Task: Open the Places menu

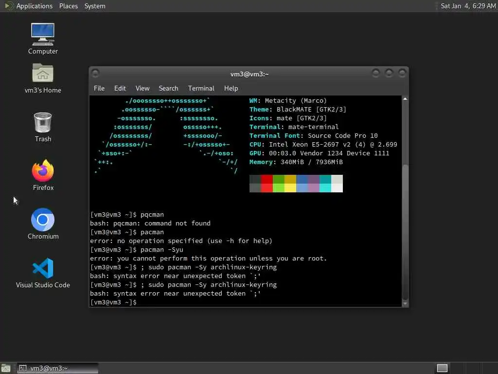Action: pyautogui.click(x=68, y=6)
